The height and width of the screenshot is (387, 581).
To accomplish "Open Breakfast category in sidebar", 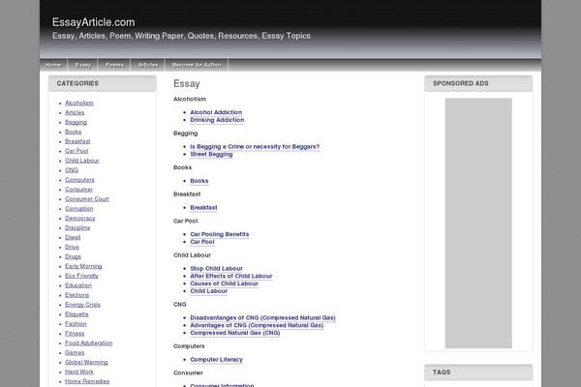I will 77,141.
